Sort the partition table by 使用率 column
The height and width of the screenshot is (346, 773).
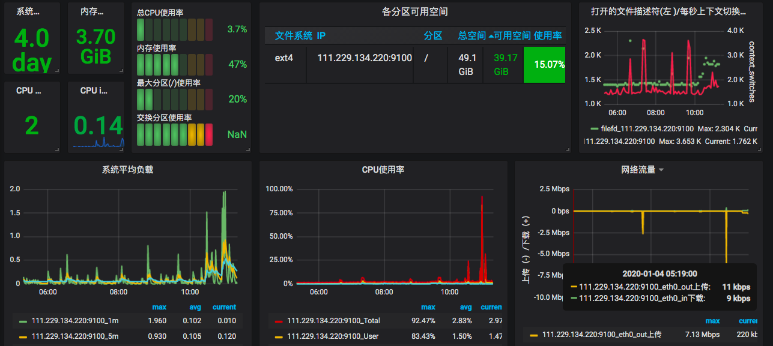[x=548, y=36]
